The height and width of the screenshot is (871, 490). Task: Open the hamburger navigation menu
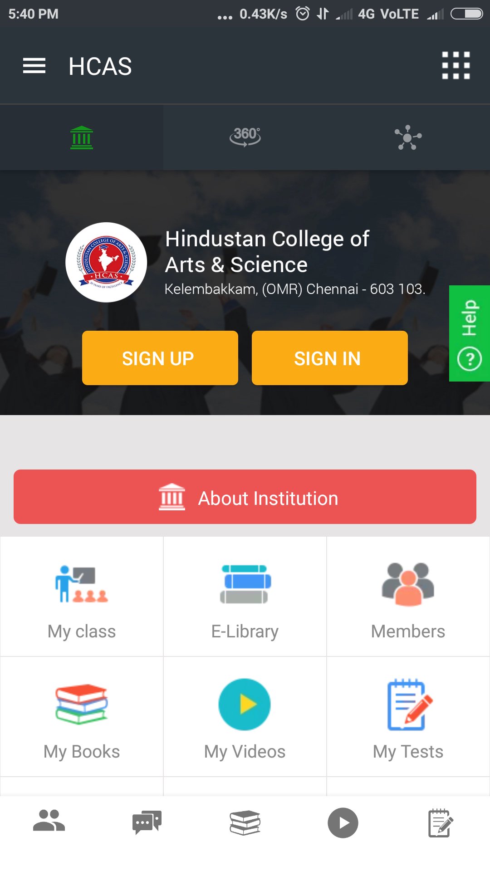coord(34,66)
